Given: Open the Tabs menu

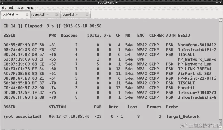Looking at the screenshot, I should 20,8.
